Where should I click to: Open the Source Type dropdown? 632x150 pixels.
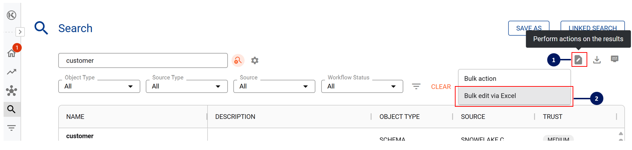(186, 86)
